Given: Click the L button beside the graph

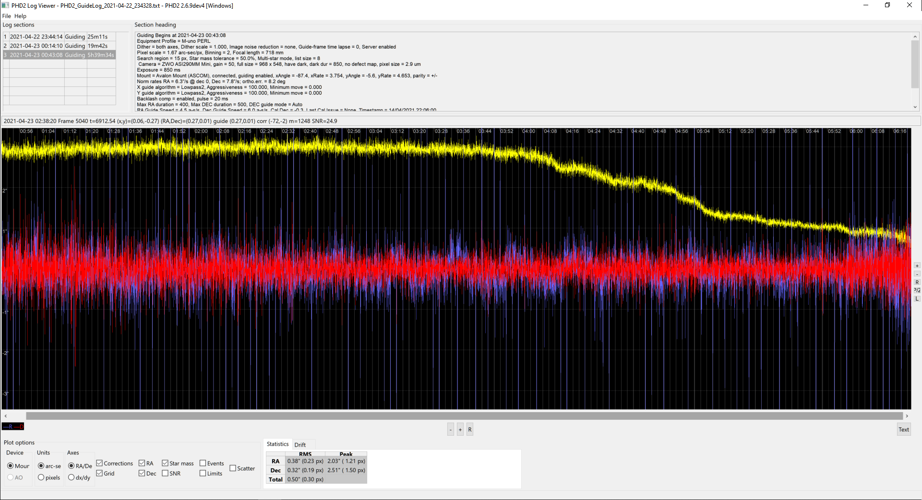Looking at the screenshot, I should pos(917,298).
